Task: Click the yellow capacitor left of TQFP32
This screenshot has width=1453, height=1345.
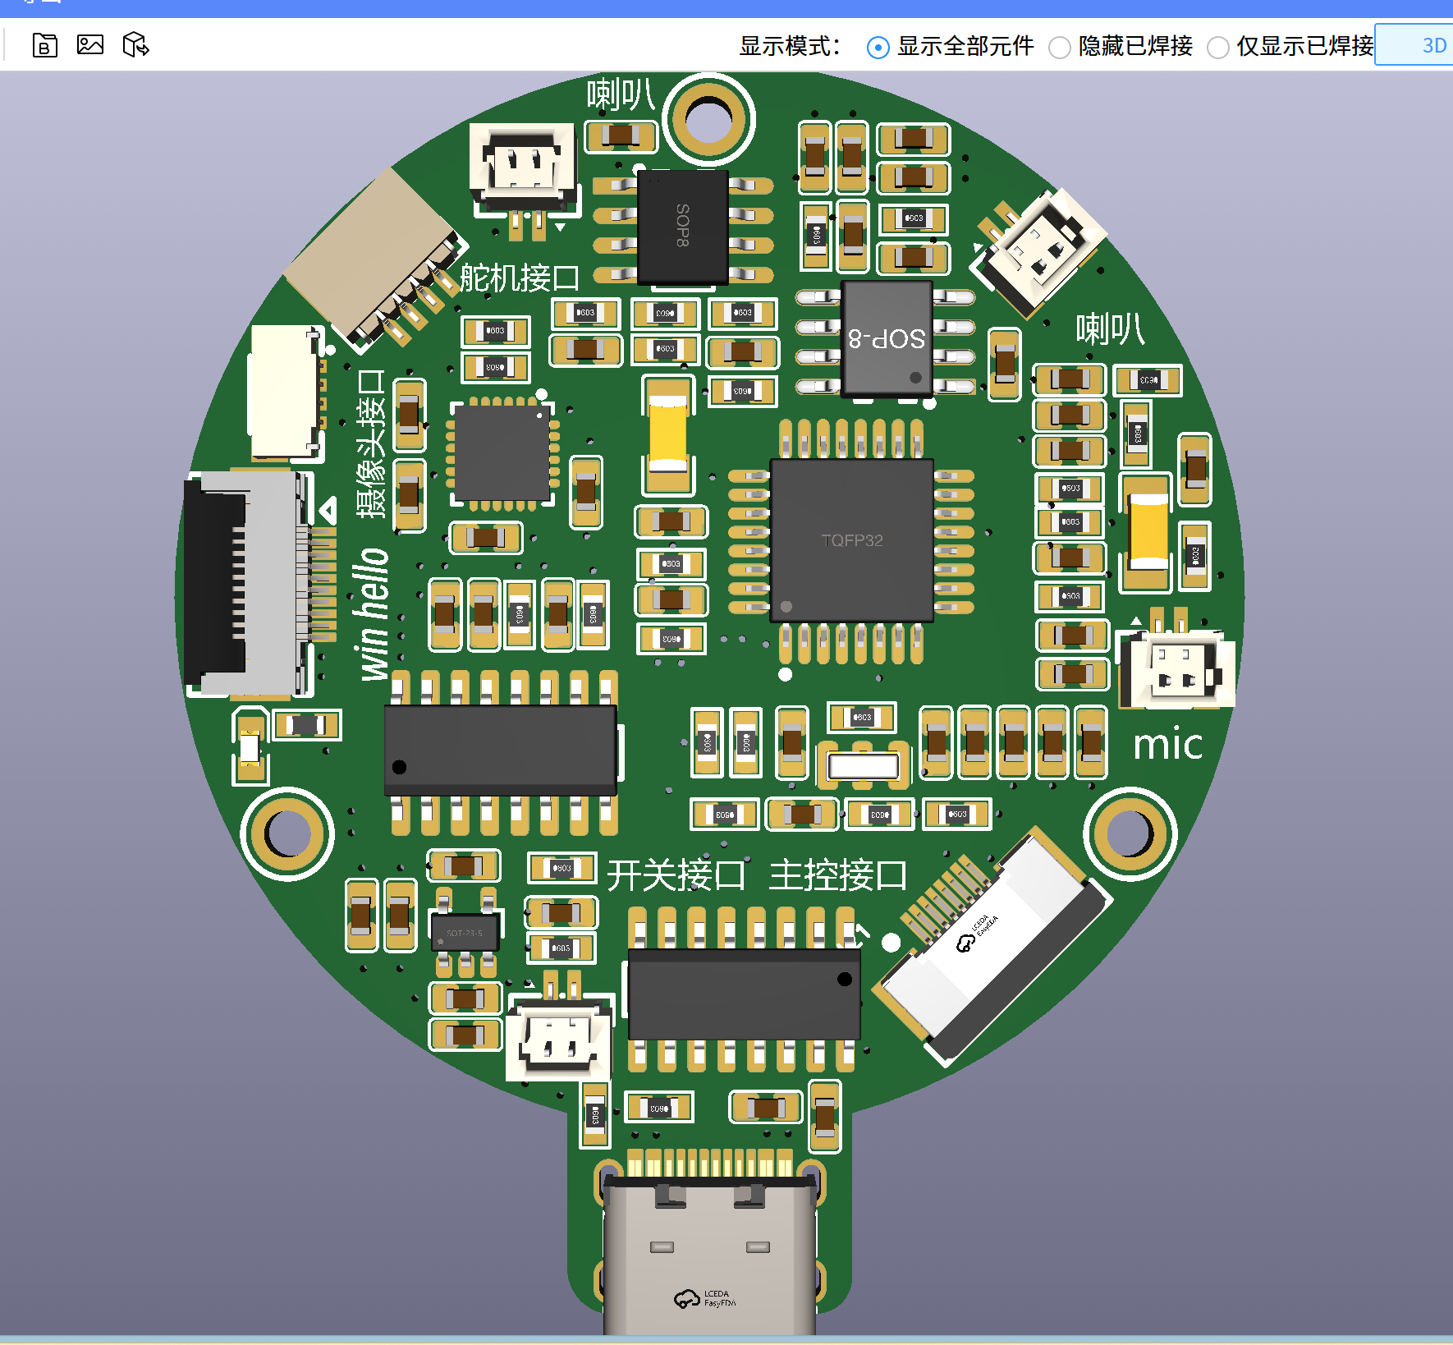Action: click(668, 434)
